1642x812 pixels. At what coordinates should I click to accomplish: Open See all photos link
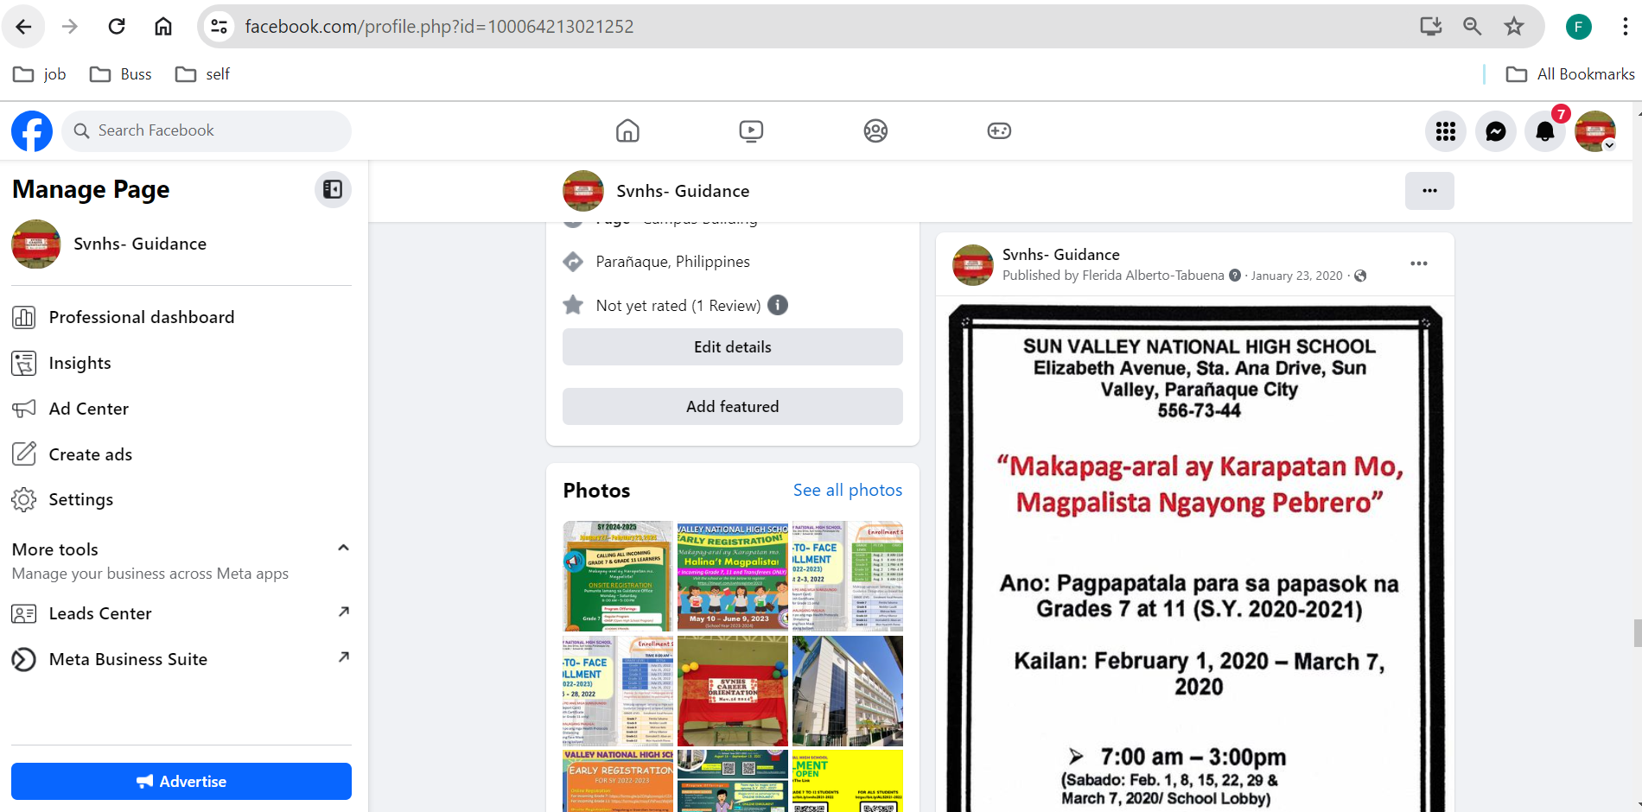tap(848, 490)
